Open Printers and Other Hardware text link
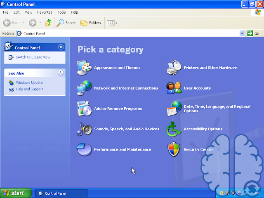Screen dimensions: 264x198 (x=210, y=68)
